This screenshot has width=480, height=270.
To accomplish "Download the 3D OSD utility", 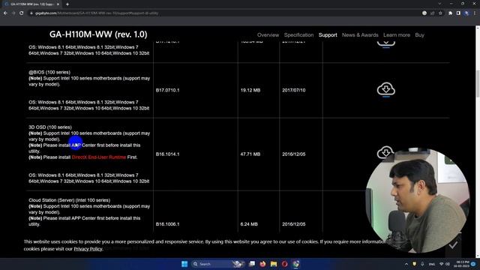I will click(x=385, y=152).
